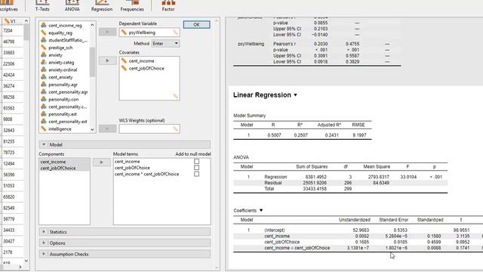
Task: Expand the Options section
Action: tap(125, 243)
